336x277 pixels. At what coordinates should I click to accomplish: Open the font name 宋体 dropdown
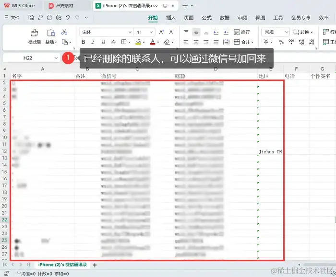[130, 32]
